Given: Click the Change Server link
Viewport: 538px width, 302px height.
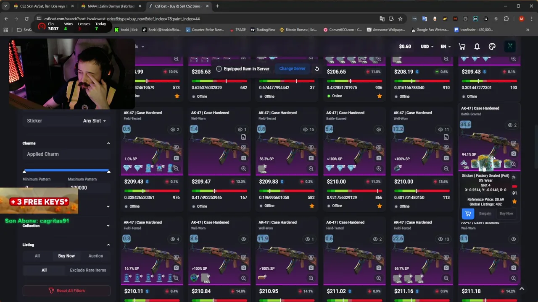Looking at the screenshot, I should click(x=292, y=69).
